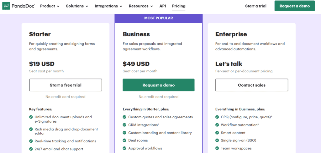Click checkmark icon beside Single sign-on (SSO)

218,140
